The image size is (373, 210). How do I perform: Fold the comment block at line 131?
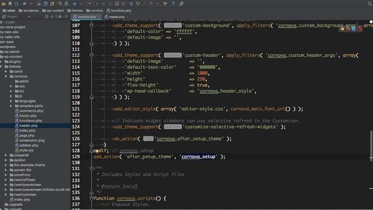92,169
